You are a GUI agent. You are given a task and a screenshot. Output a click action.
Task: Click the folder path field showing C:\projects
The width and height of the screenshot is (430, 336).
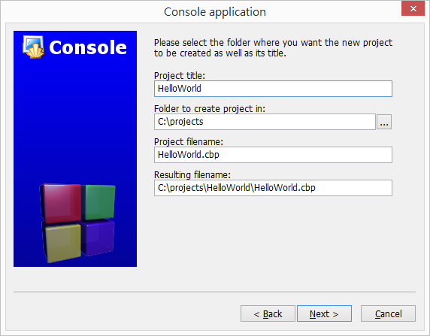pos(265,122)
